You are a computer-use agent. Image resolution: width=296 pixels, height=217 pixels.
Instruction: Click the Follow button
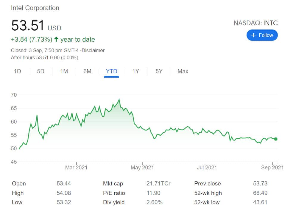[x=262, y=35]
